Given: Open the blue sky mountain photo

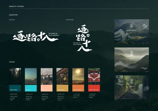Looking at the screenshot, I should click(31, 76).
